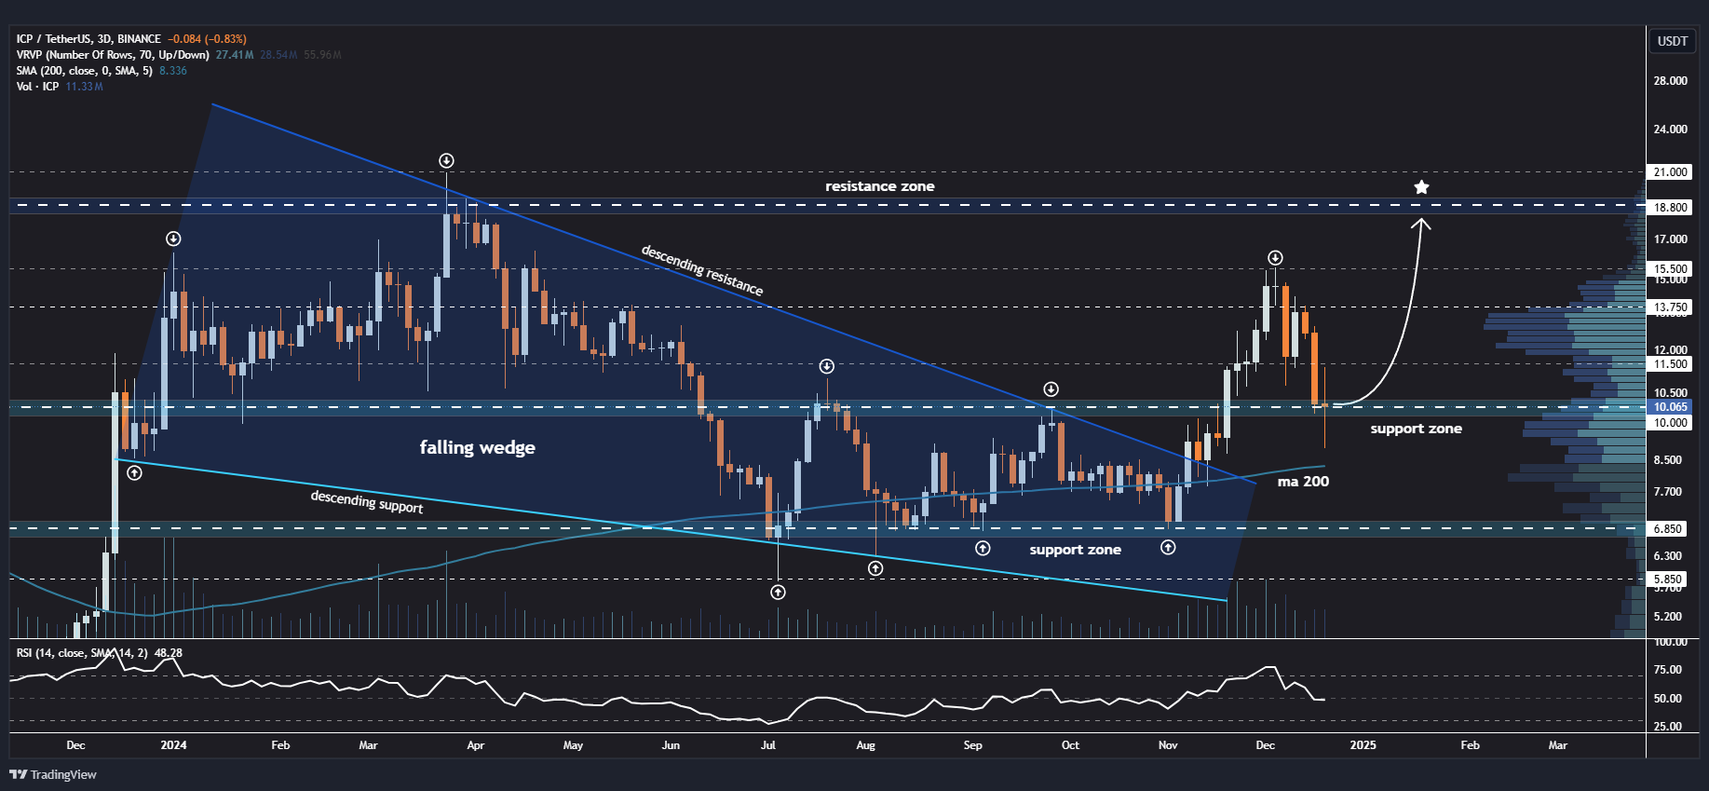Select the down-arrow circle above the December 15.500 peak
1709x791 pixels.
pos(1275,258)
